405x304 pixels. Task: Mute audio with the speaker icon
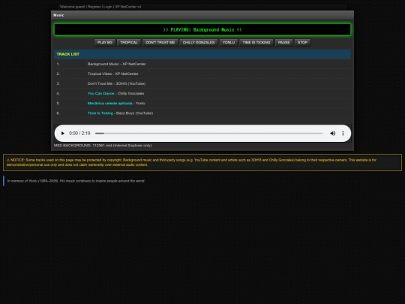333,134
